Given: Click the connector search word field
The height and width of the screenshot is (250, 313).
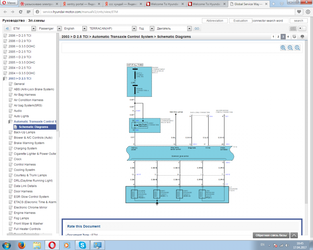Looking at the screenshot, I should pyautogui.click(x=270, y=21).
